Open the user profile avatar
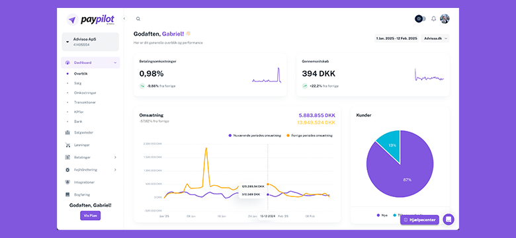Viewport: 516px width, 238px height. tap(445, 19)
